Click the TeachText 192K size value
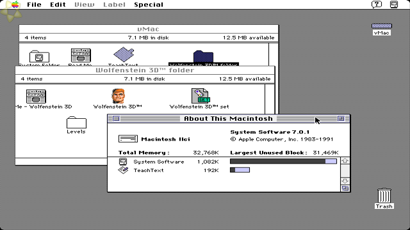Image resolution: width=410 pixels, height=230 pixels. click(211, 171)
